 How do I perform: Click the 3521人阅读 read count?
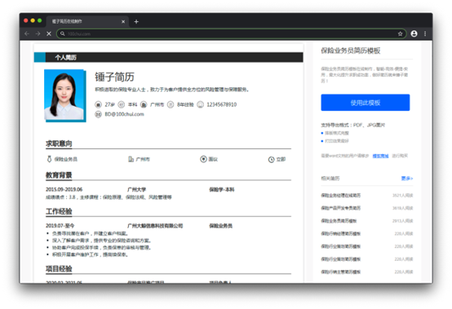tap(403, 195)
